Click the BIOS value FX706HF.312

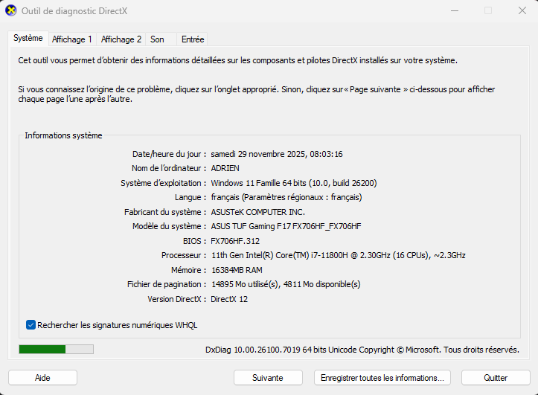click(235, 241)
